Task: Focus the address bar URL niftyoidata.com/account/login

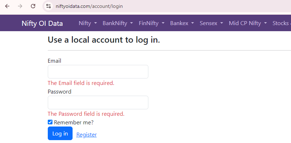Action: point(89,6)
